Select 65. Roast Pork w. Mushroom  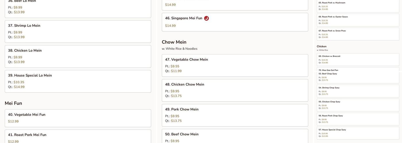pos(332,3)
